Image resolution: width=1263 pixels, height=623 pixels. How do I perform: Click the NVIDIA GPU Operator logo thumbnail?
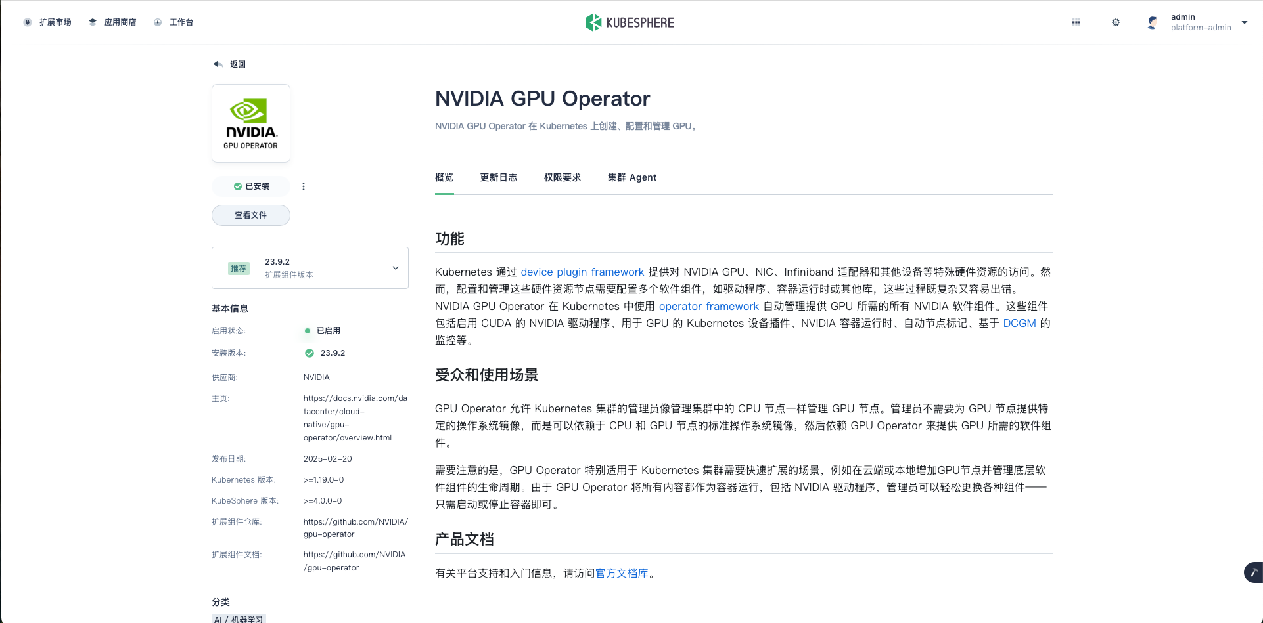pyautogui.click(x=251, y=123)
